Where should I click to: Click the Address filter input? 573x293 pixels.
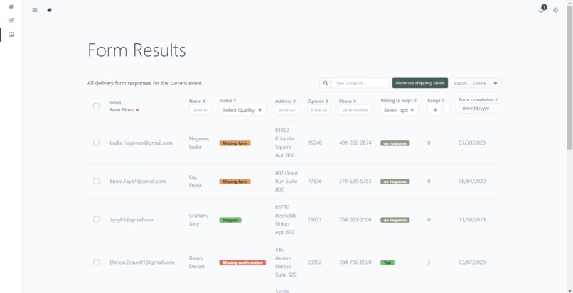click(287, 110)
